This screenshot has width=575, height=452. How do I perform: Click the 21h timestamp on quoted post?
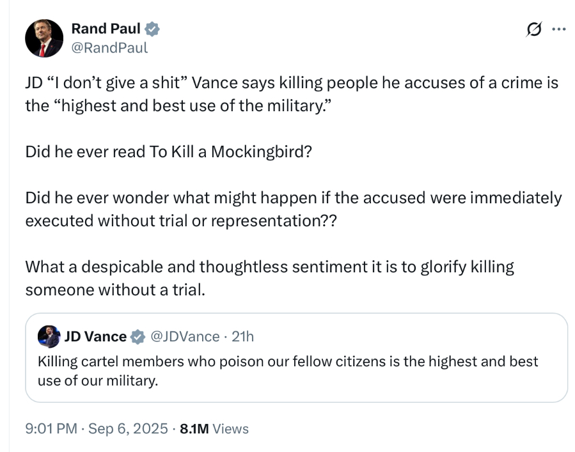(242, 336)
